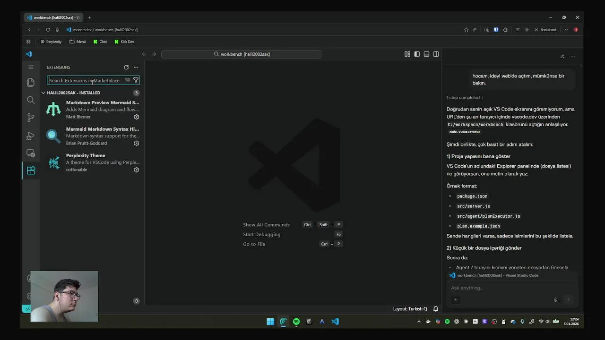Viewport: 605px width, 340px height.
Task: Open a new browser tab
Action: [89, 17]
